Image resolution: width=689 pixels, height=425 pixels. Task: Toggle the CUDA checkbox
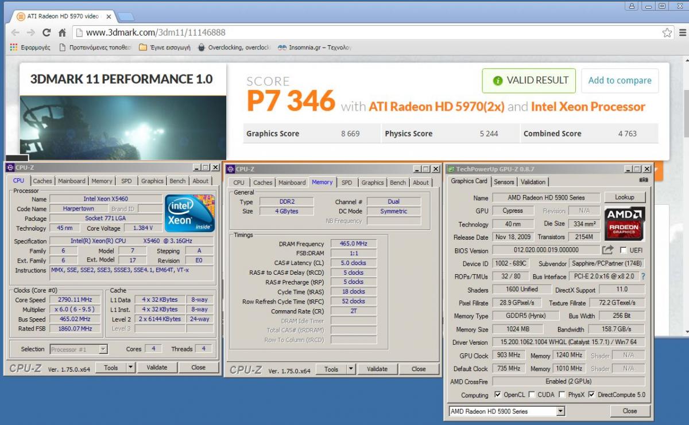[x=532, y=395]
